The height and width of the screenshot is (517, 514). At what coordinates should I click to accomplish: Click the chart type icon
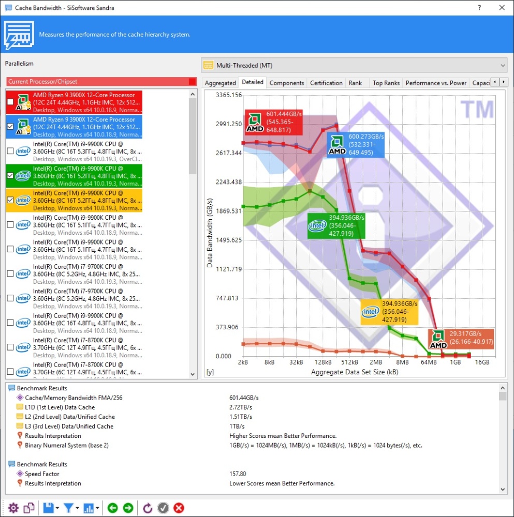click(89, 508)
